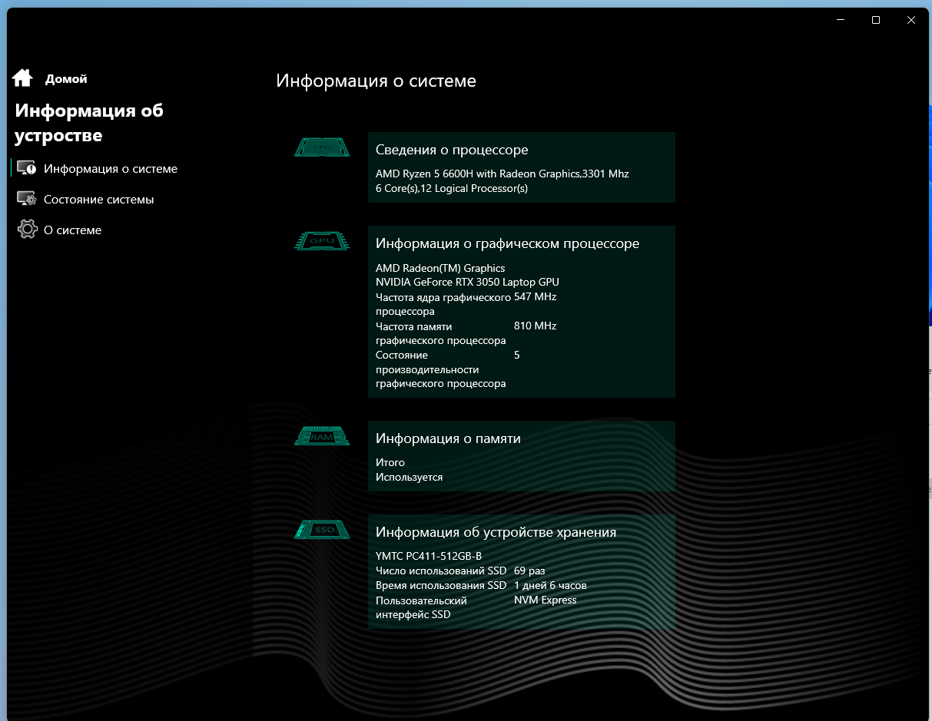
Task: Click the Информация о системе page title
Action: tap(376, 81)
